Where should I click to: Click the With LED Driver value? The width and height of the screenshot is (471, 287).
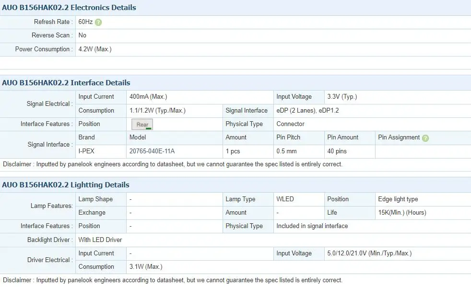coord(100,240)
